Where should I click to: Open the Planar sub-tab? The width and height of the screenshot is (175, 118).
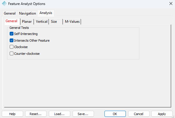click(27, 22)
